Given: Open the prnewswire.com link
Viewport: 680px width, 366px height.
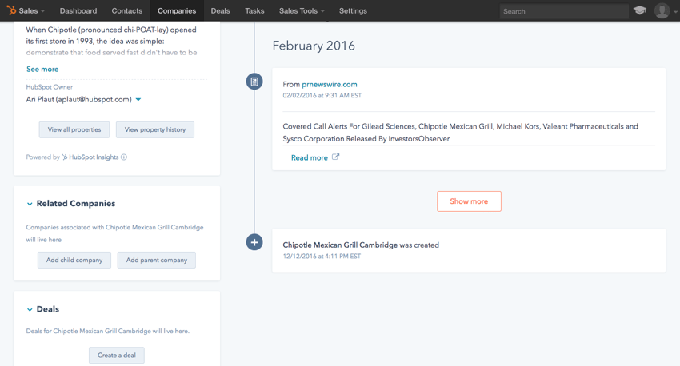Looking at the screenshot, I should [330, 84].
